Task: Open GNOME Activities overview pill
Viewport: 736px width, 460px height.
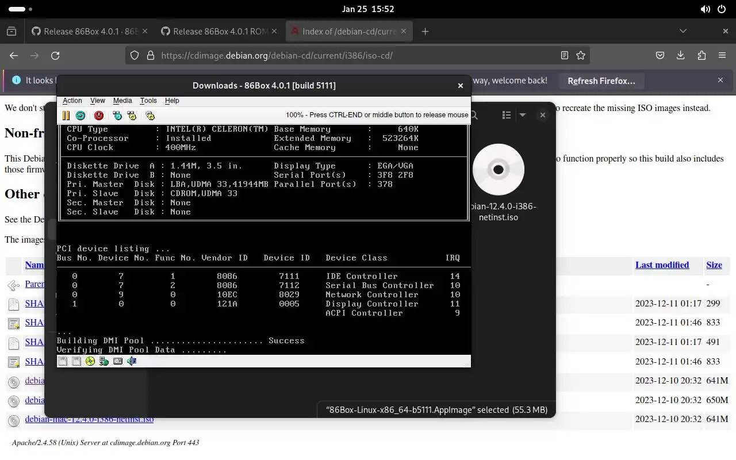Action: 21,9
